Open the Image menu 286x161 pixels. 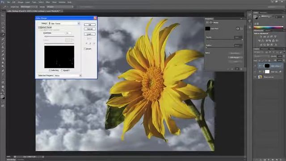pos(20,2)
